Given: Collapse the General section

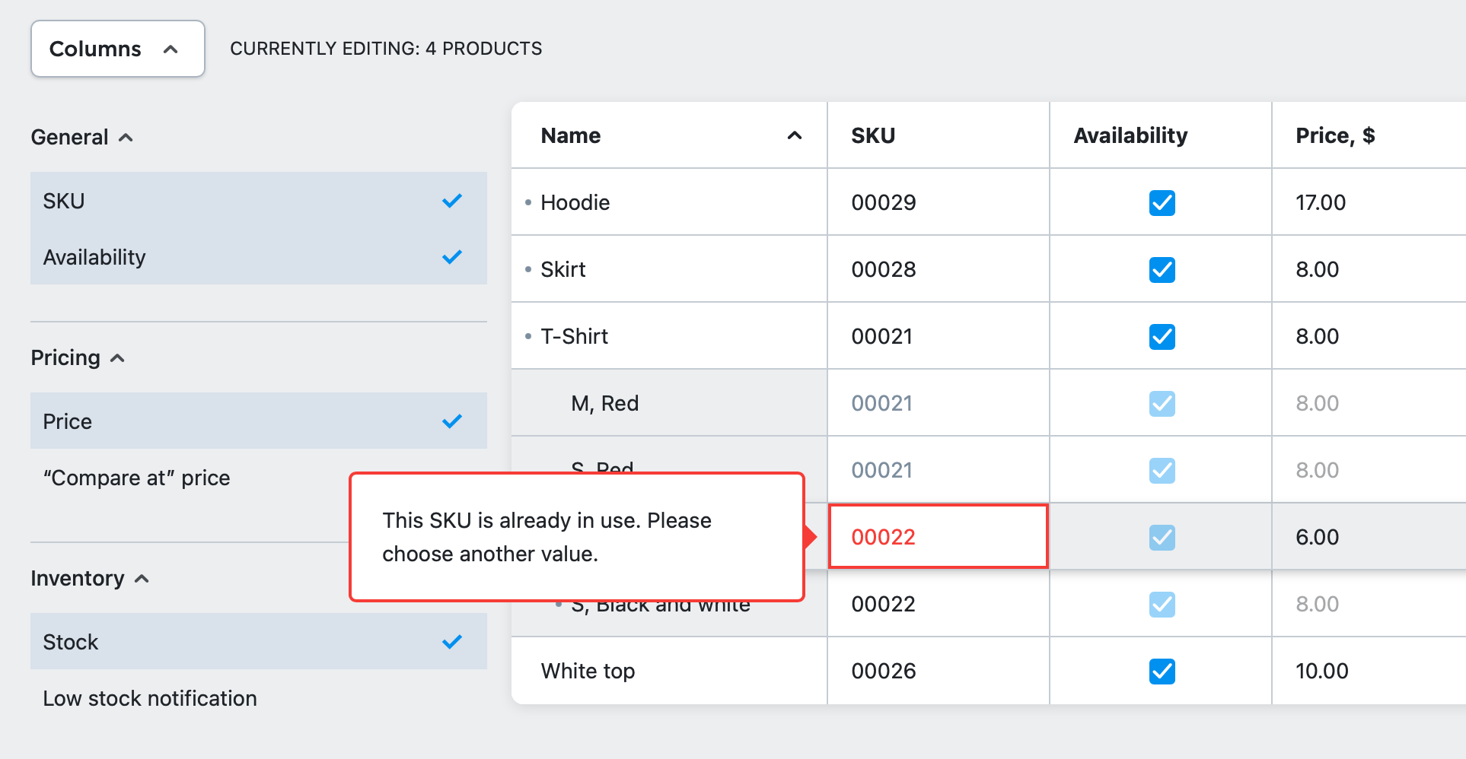Looking at the screenshot, I should [x=126, y=137].
